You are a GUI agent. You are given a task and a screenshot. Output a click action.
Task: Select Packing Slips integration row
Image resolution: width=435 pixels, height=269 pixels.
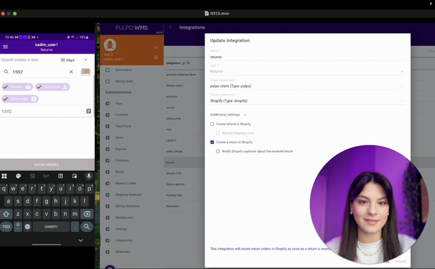tap(184, 195)
